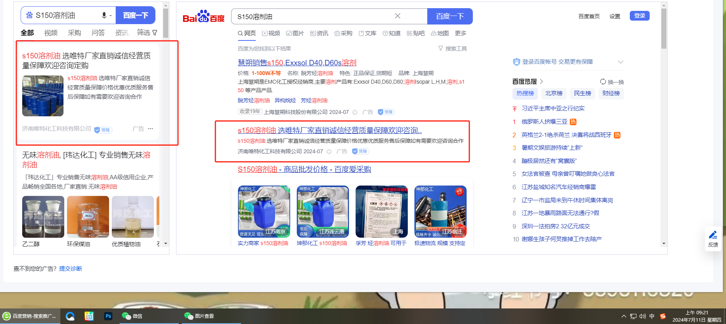Viewport: 726px width, 324px height.
Task: Open the 百度首页 link
Action: (x=589, y=16)
